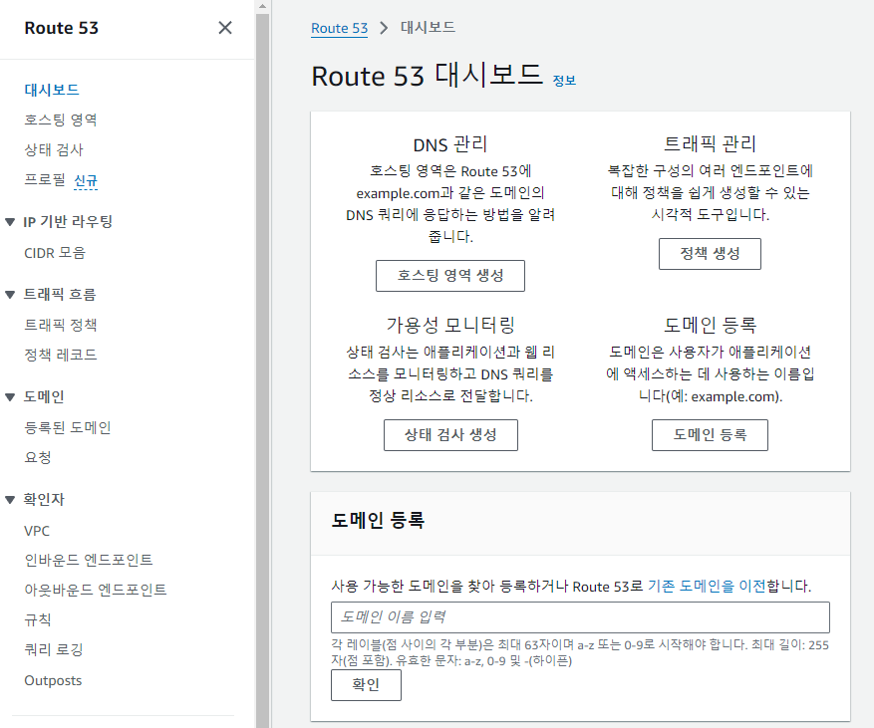Open Outposts in the sidebar
The image size is (874, 728).
(53, 680)
